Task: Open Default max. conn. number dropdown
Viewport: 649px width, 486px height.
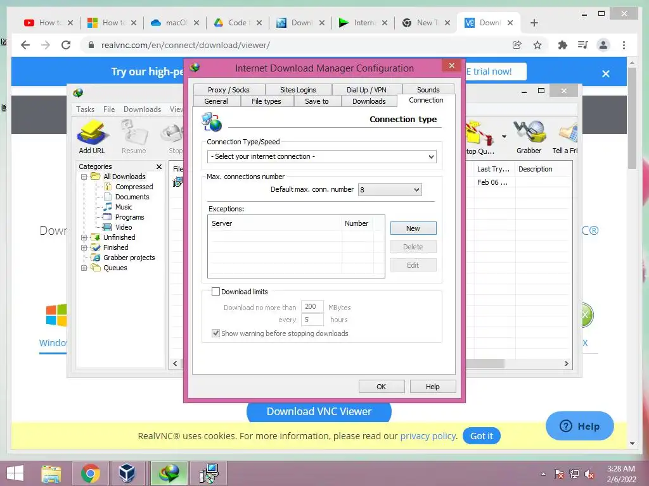Action: (x=390, y=190)
